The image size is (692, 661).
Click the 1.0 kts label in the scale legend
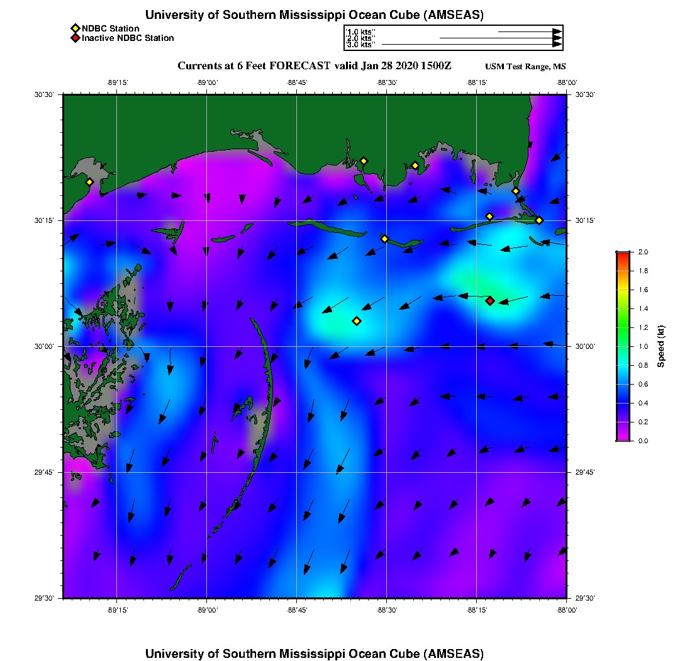coord(360,31)
